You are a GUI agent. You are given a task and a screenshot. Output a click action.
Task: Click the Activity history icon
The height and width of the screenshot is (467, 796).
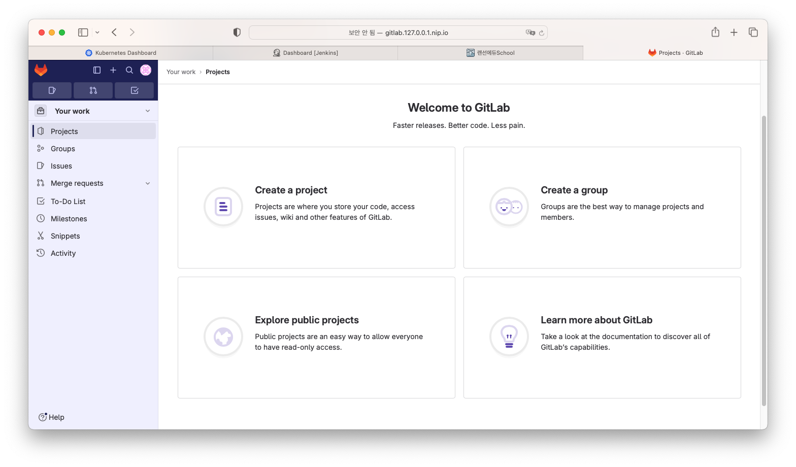[x=41, y=253]
